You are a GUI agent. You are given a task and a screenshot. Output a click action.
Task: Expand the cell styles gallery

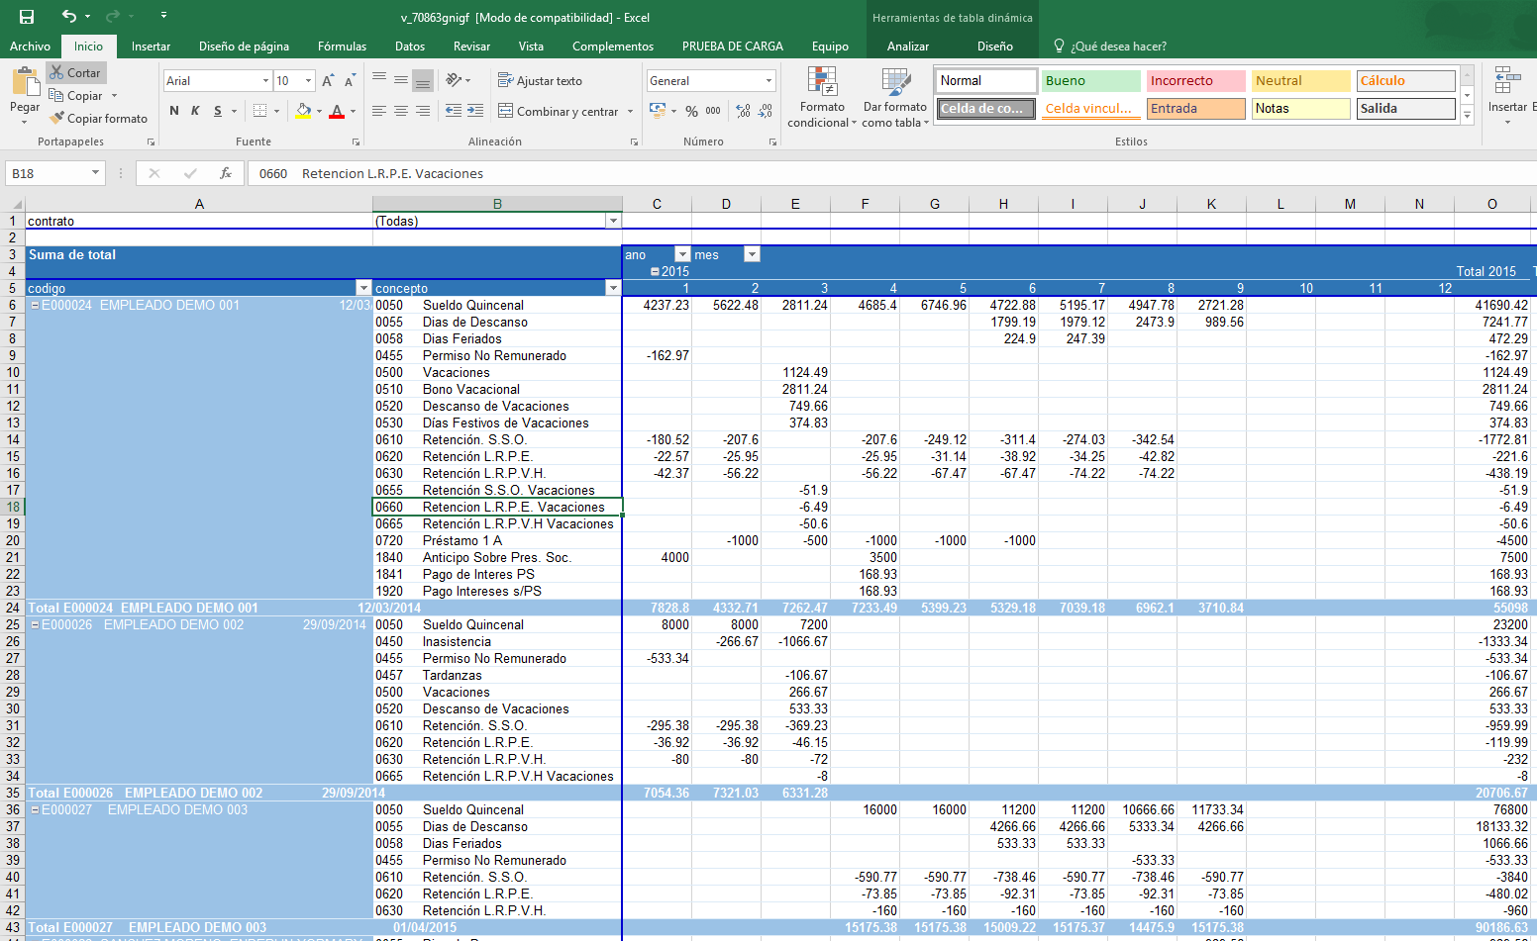click(x=1467, y=116)
